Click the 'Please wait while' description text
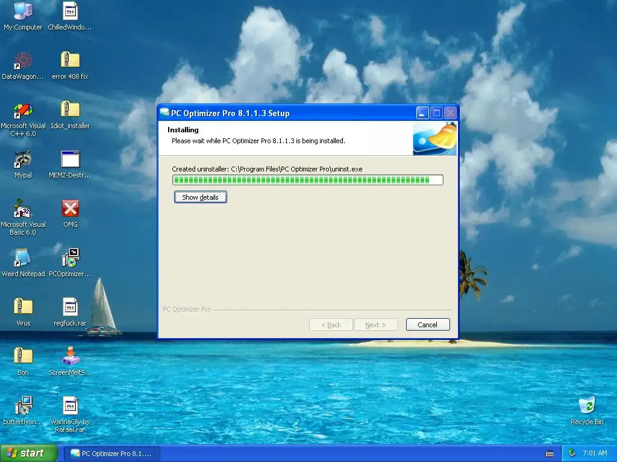Viewport: 617px width, 462px height. pyautogui.click(x=258, y=141)
